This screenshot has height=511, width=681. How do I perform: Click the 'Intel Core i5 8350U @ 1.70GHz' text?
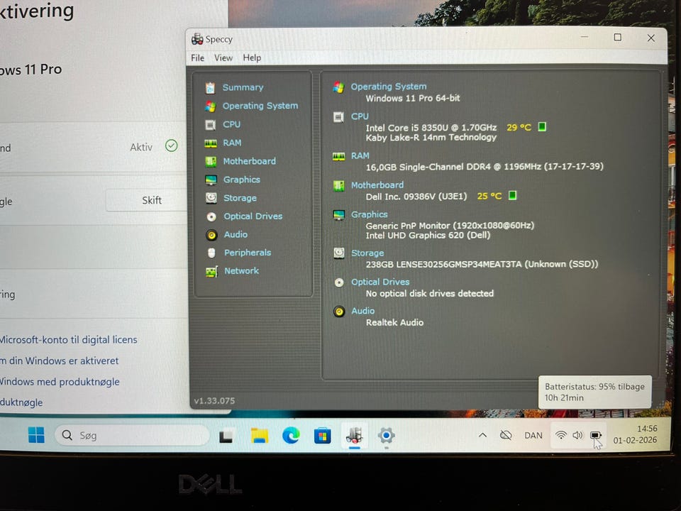(x=431, y=128)
